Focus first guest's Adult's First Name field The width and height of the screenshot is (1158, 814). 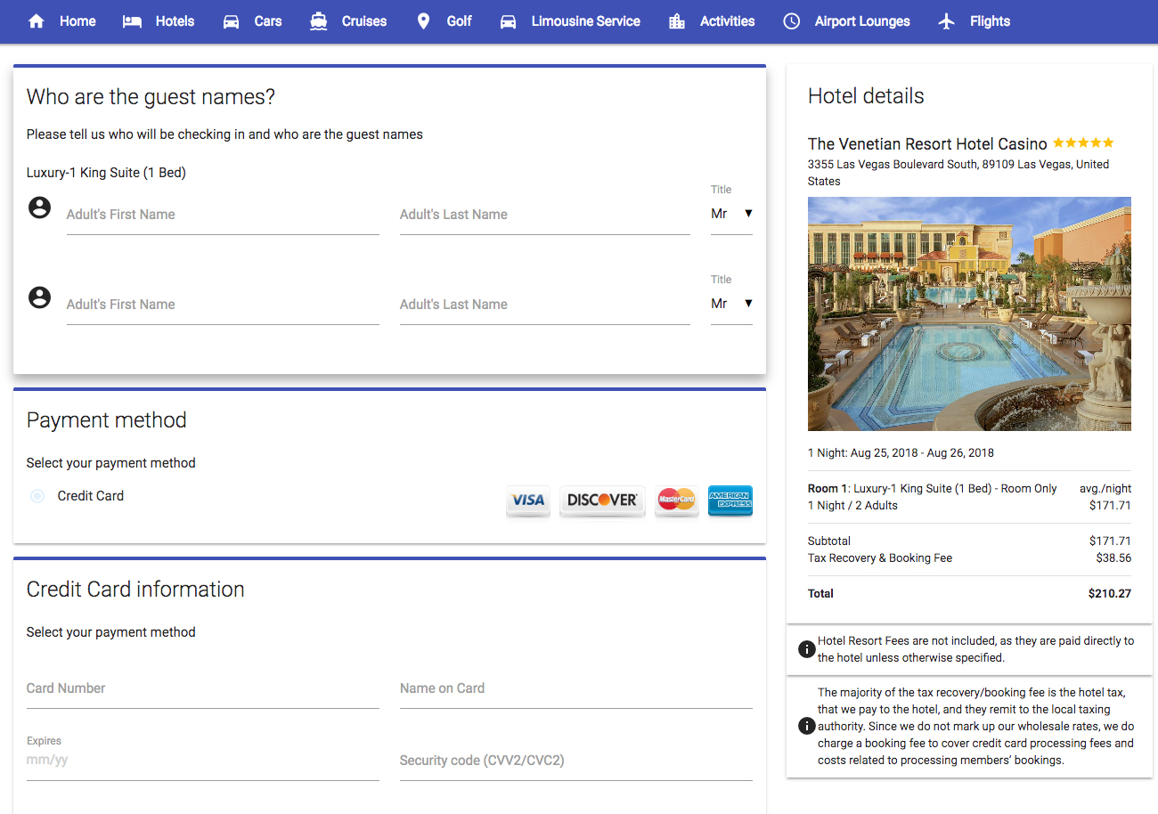[x=223, y=215]
